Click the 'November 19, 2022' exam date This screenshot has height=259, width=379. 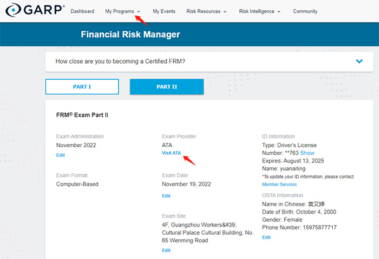click(186, 184)
